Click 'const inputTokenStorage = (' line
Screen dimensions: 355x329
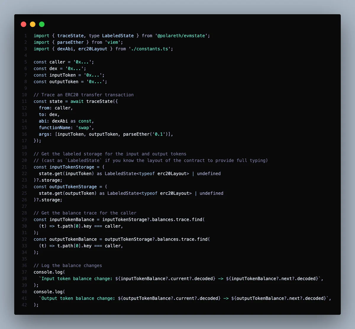[69, 167]
